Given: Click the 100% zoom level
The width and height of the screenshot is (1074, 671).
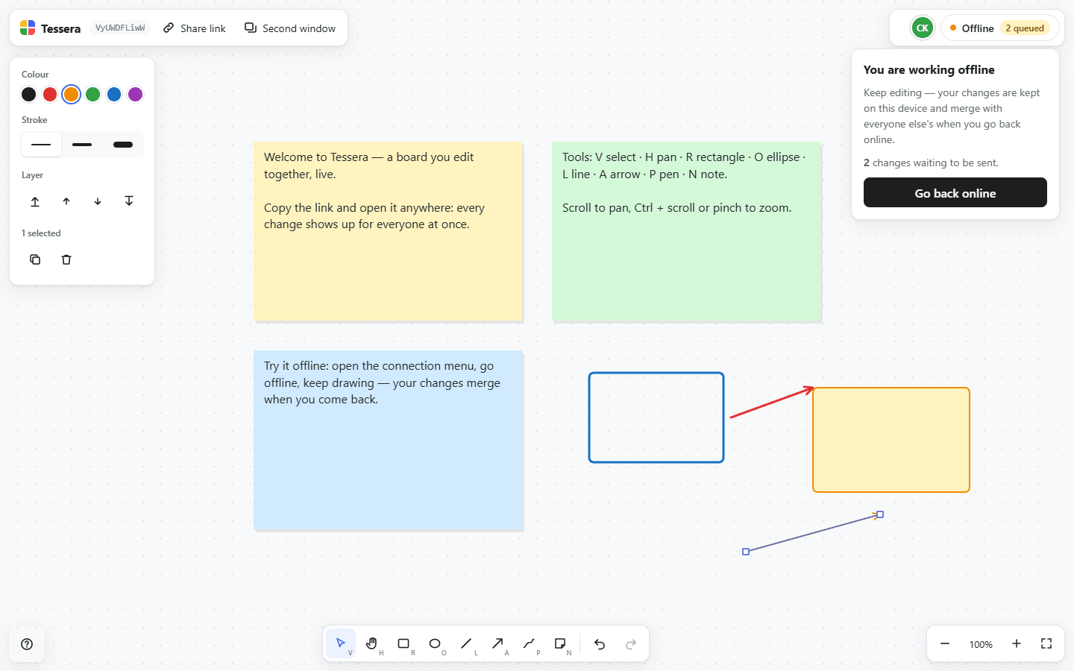Looking at the screenshot, I should coord(981,644).
